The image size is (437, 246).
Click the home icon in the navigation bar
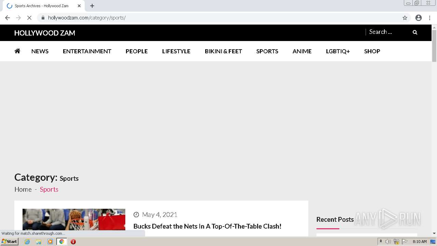(x=17, y=51)
